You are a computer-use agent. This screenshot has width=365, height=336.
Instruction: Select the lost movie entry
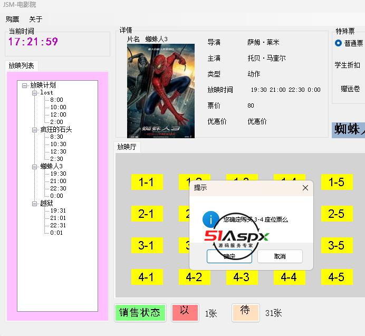(46, 92)
